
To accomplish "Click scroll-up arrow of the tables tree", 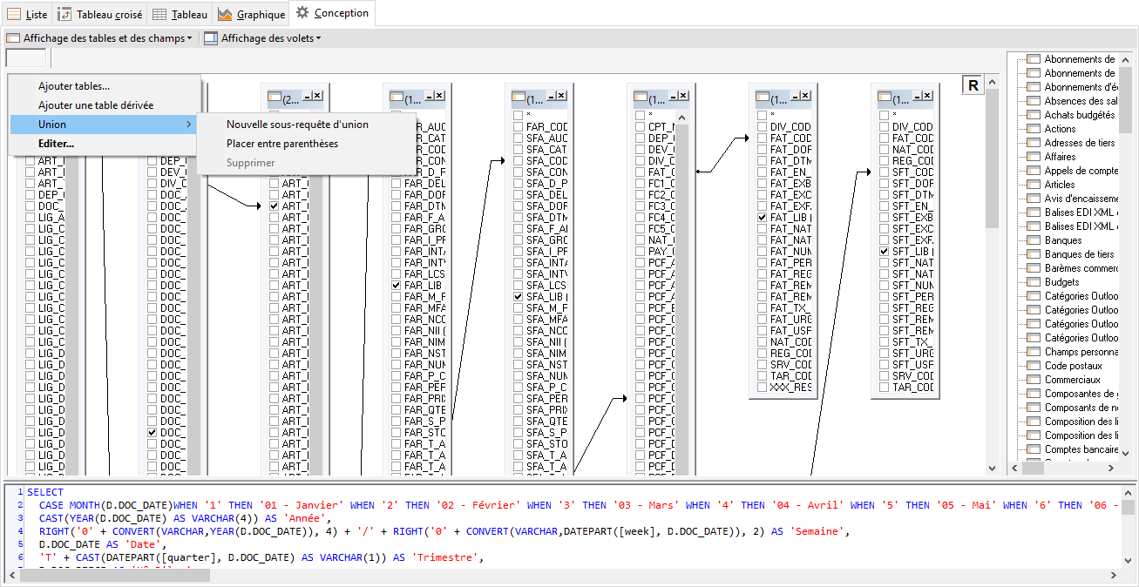I will coord(1126,58).
